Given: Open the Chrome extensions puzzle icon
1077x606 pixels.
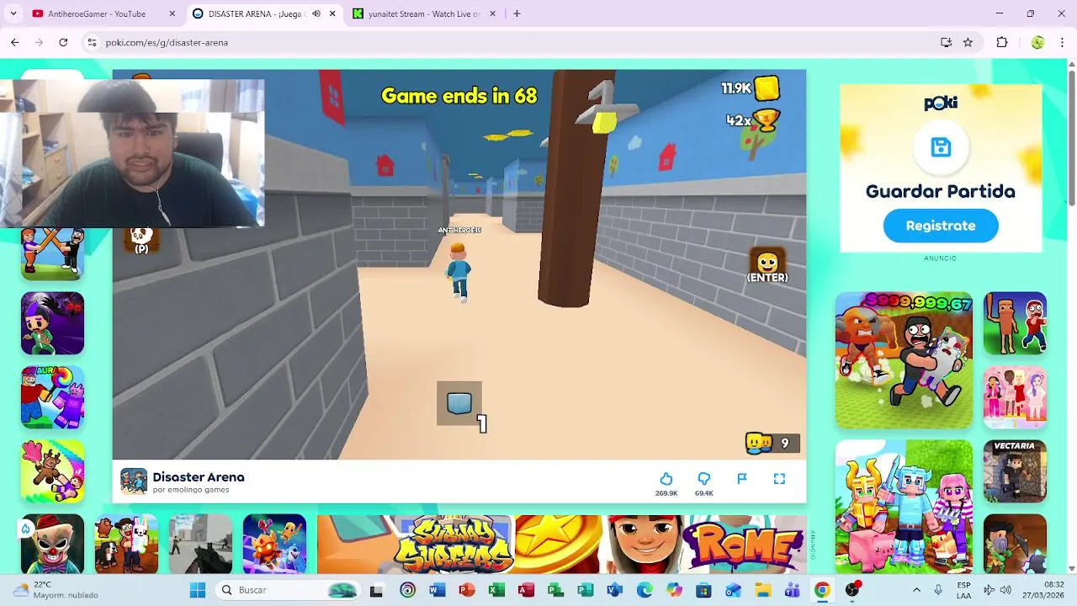Looking at the screenshot, I should 1001,42.
